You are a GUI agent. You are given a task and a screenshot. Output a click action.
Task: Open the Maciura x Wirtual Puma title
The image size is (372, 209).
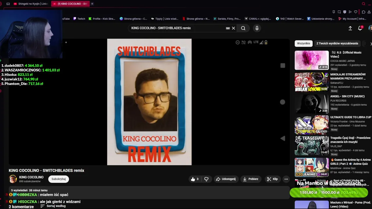(x=350, y=204)
